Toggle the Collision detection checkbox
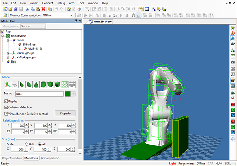Viewport: 237px width, 166px height. pos(6,107)
